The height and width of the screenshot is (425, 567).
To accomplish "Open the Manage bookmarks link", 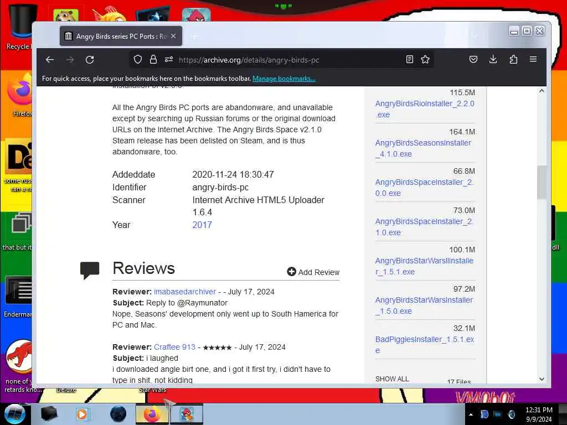I will click(284, 79).
